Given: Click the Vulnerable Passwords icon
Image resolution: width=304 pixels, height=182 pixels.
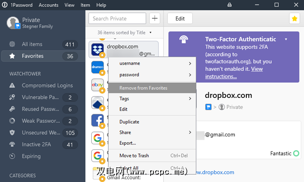Looking at the screenshot, I should [12, 97].
